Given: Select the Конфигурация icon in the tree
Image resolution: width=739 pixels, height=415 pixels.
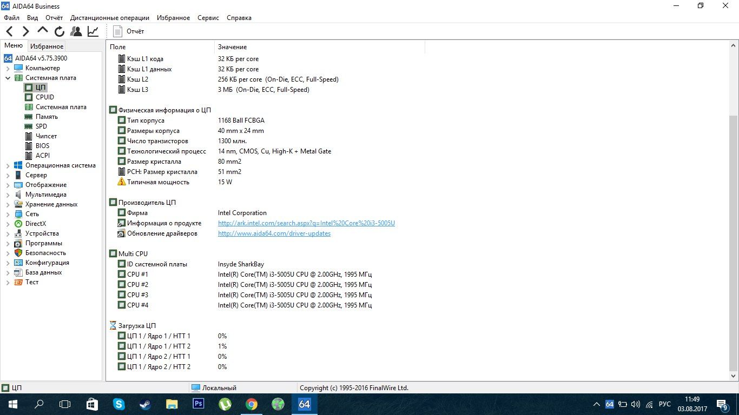Looking at the screenshot, I should [x=18, y=263].
